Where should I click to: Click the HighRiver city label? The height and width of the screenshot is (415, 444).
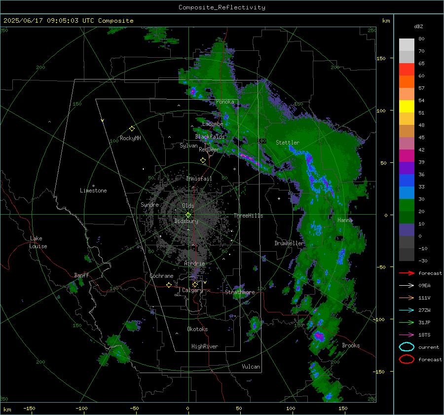[205, 346]
